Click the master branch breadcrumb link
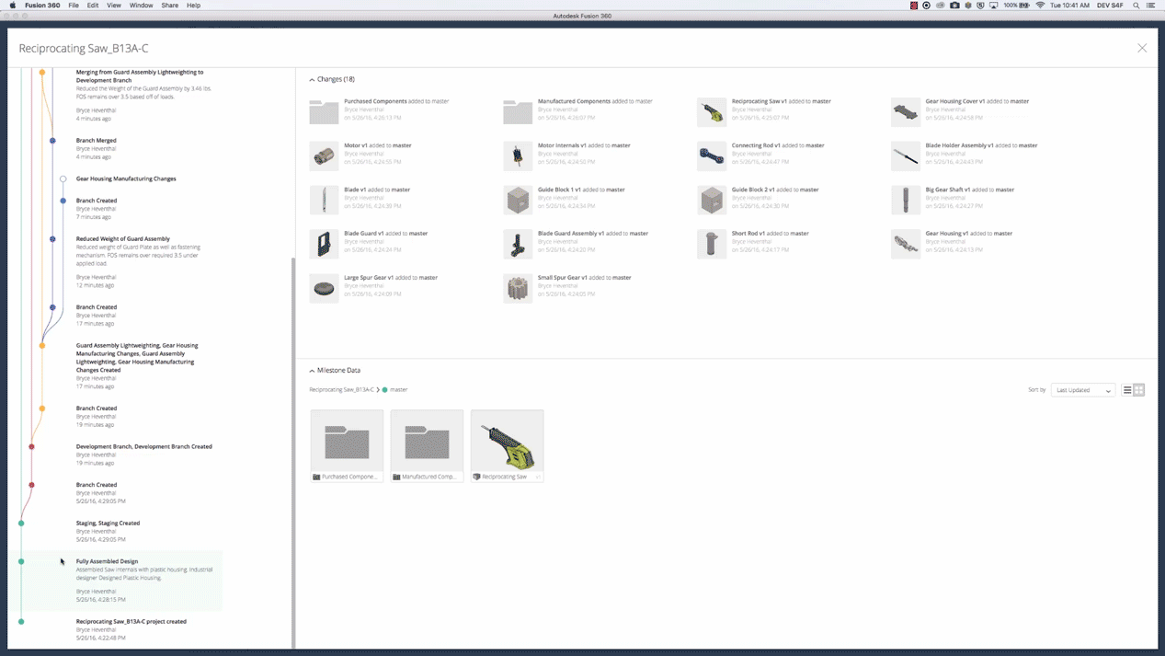 (x=398, y=390)
